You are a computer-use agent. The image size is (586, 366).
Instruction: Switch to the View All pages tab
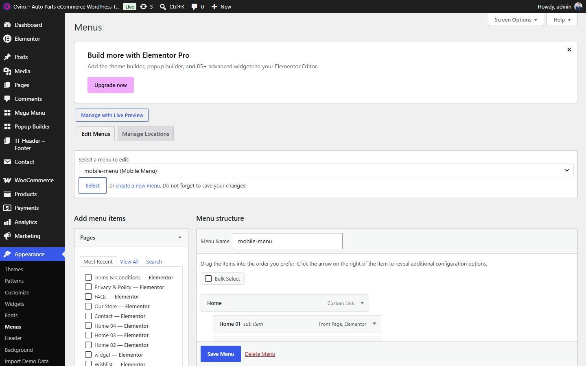[129, 261]
